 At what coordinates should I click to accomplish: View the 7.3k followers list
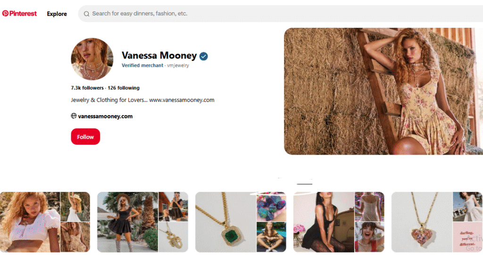click(87, 88)
